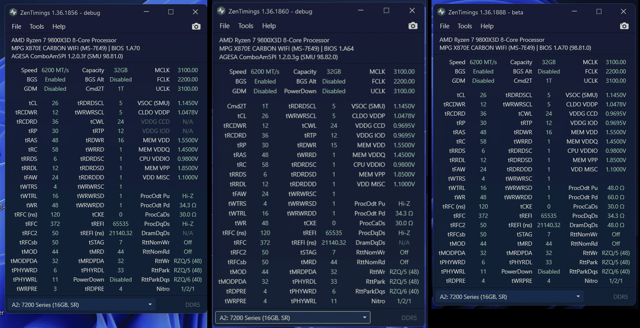Click tSTAG value 7 in the 1.36.1856 window

[121, 242]
